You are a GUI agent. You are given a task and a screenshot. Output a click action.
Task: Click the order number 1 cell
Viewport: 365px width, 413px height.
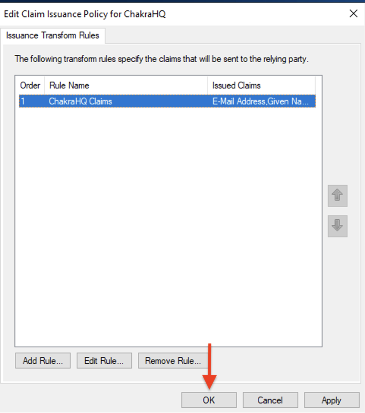(23, 101)
